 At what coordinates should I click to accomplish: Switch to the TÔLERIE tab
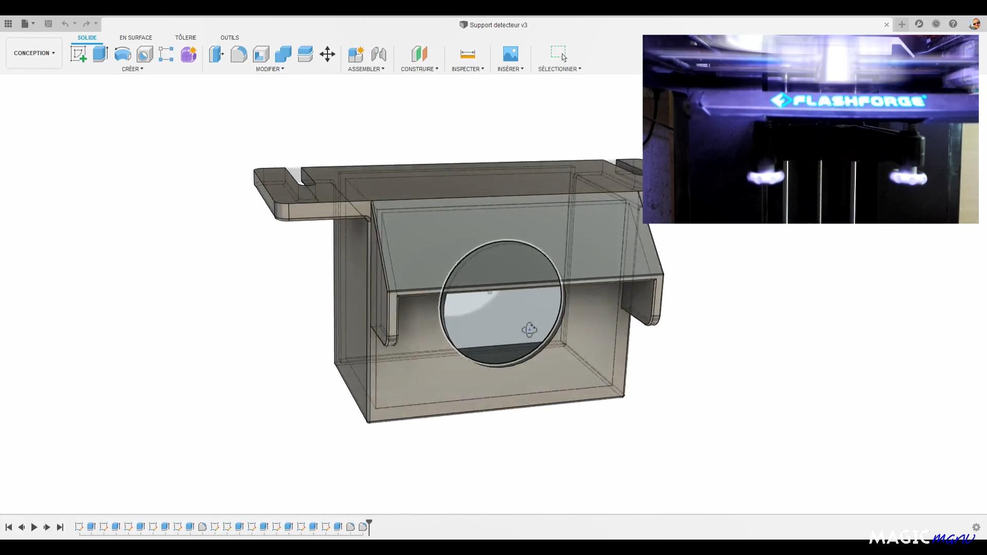[186, 38]
